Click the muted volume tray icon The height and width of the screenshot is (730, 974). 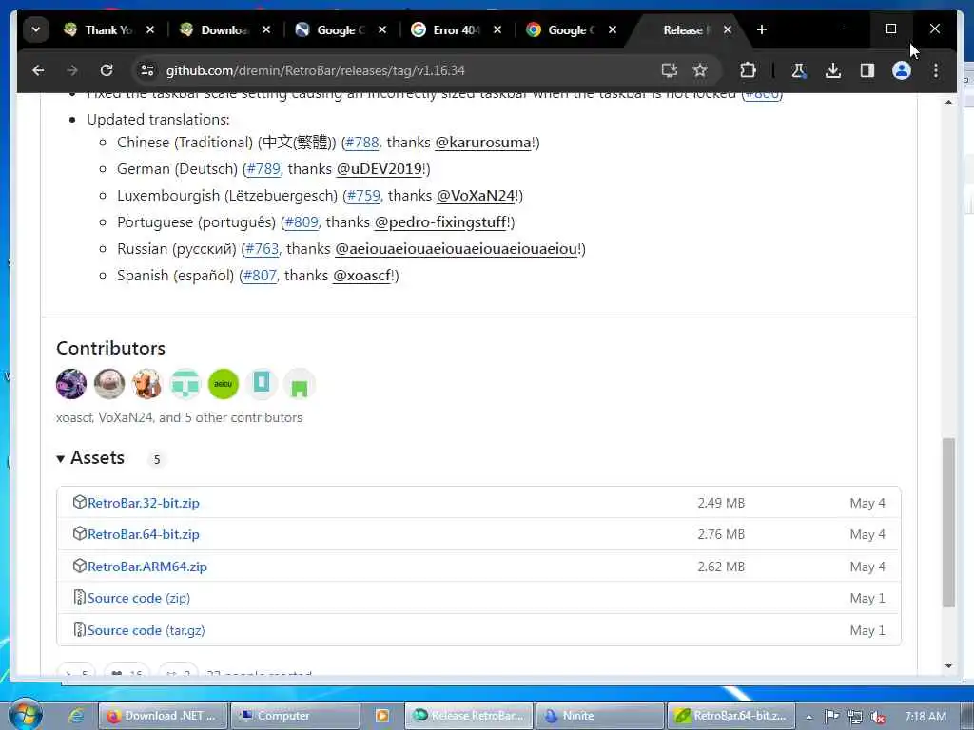pyautogui.click(x=877, y=717)
